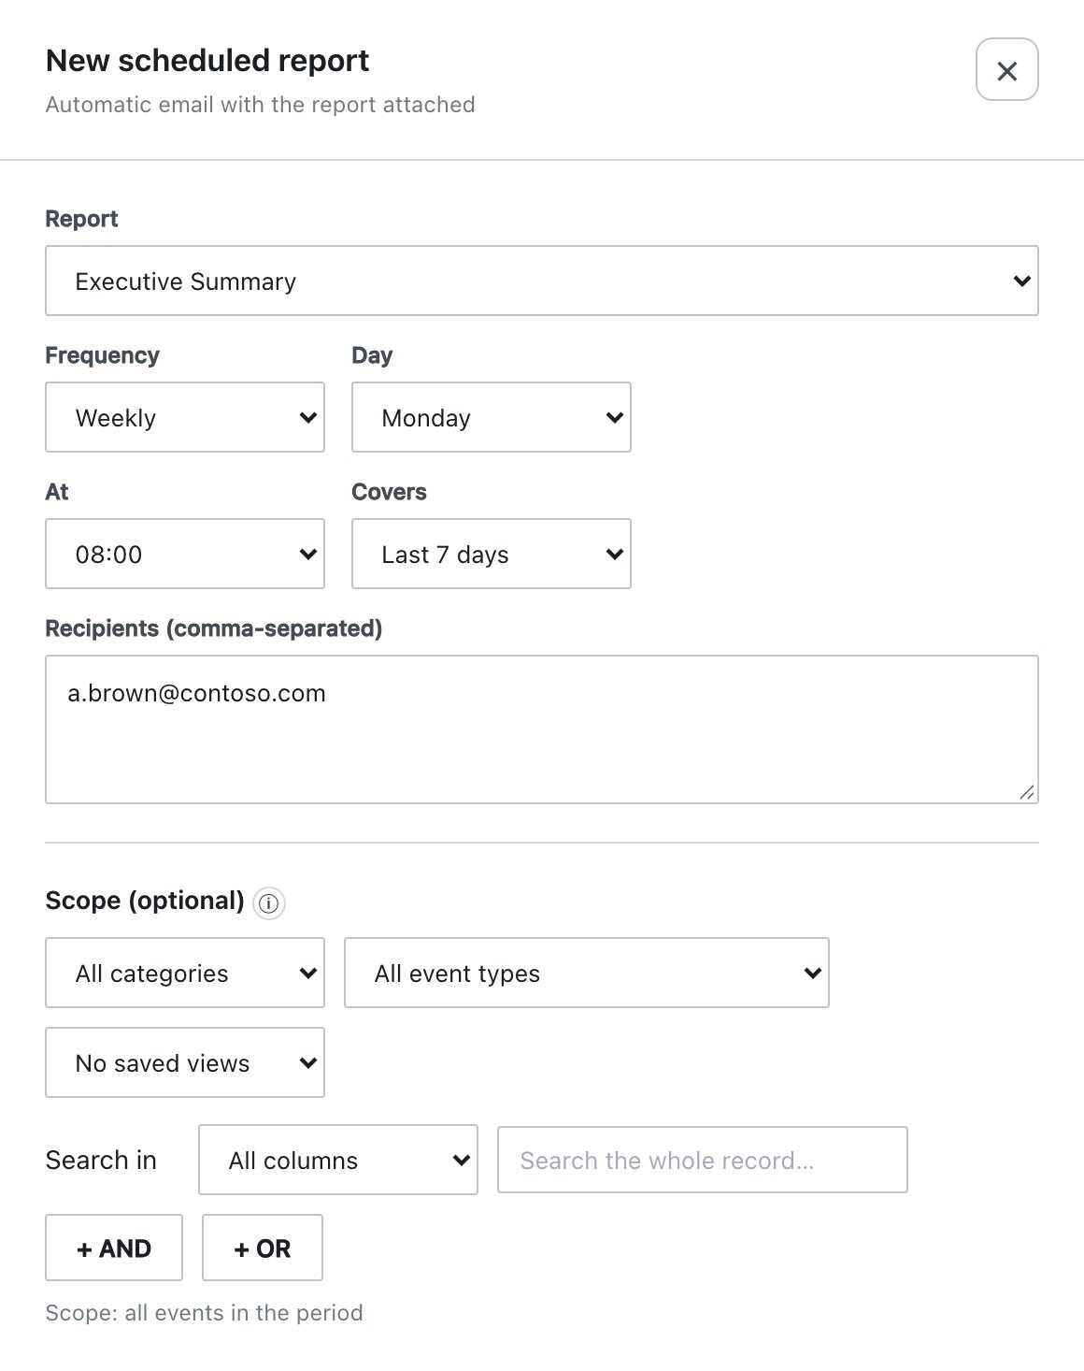Click the Scope info icon

(269, 903)
